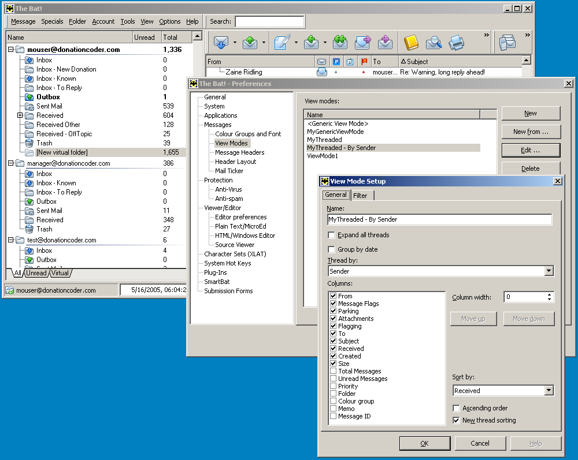Image resolution: width=578 pixels, height=460 pixels.
Task: Click the mail server dispatcher toolbar icon
Action: pos(507,43)
